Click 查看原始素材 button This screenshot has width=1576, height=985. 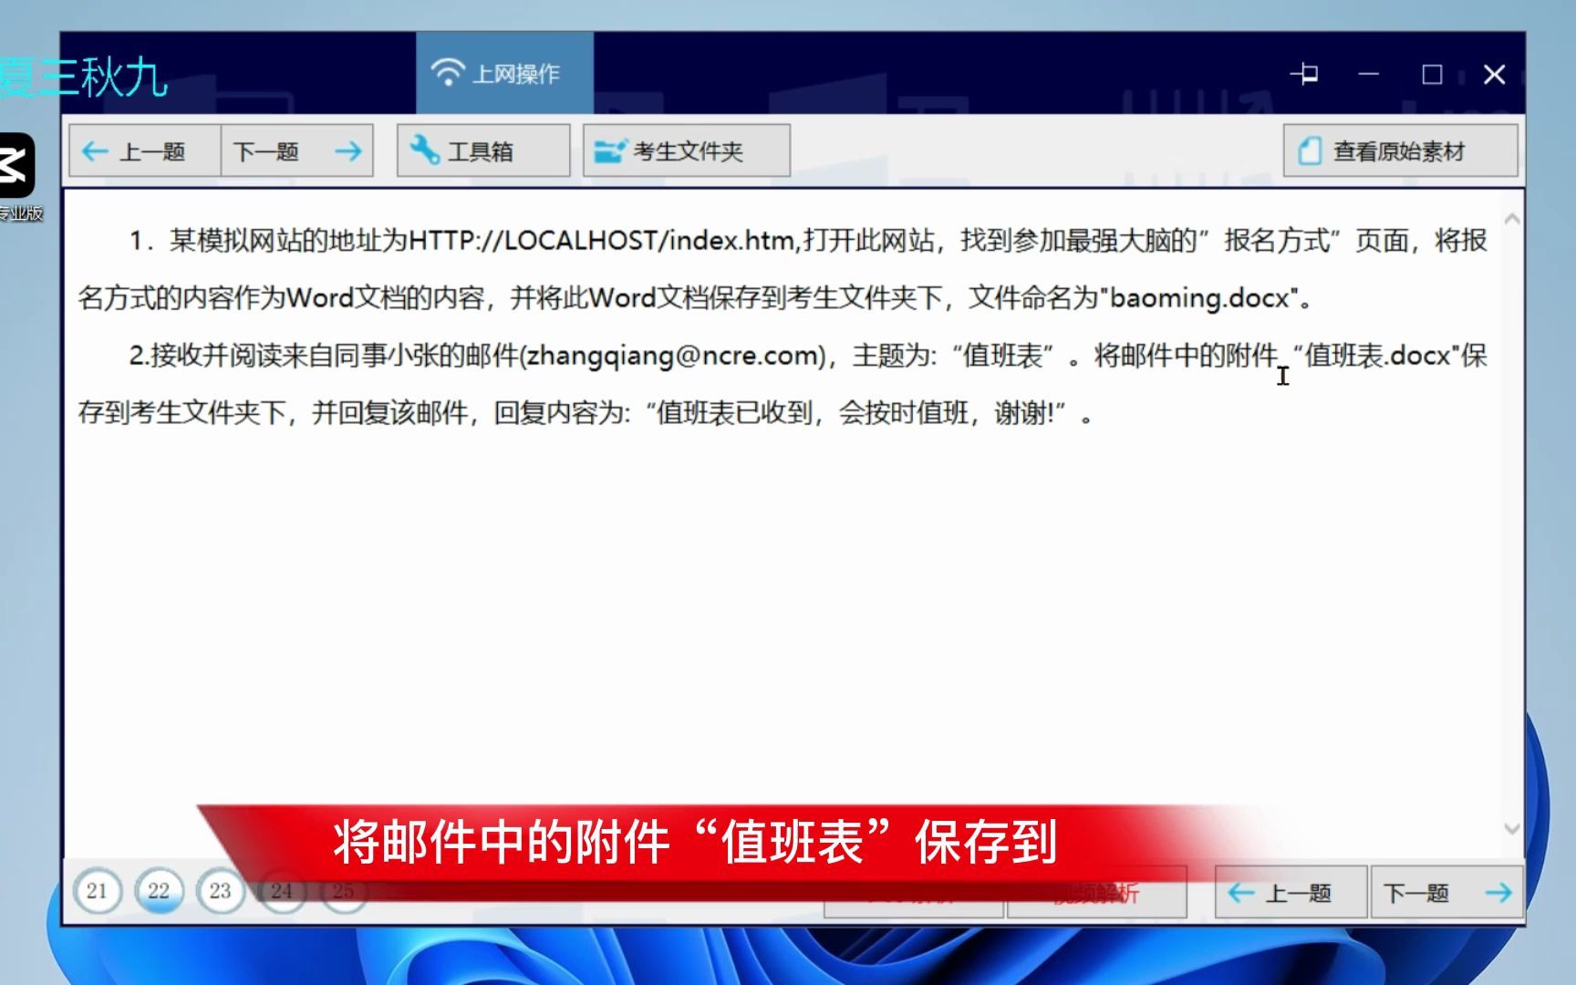[x=1400, y=150]
